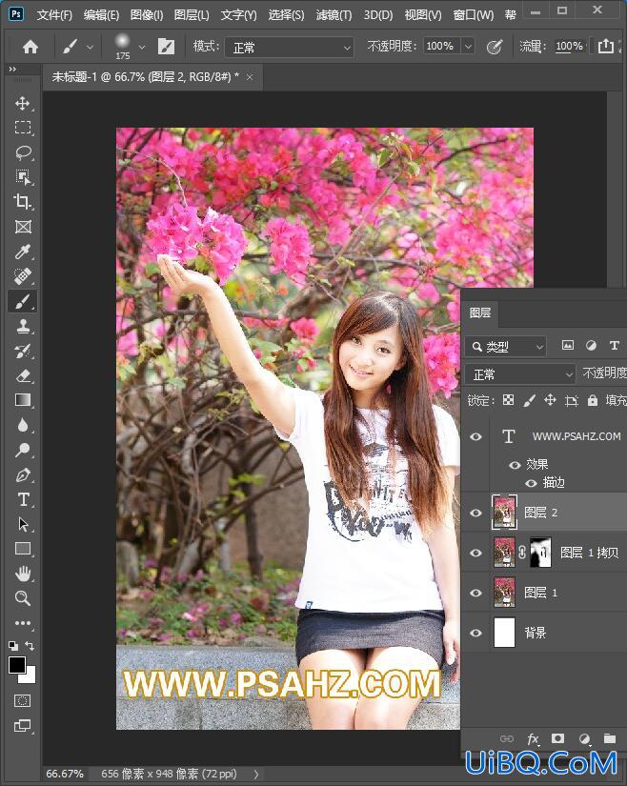Open the Edit Toolbar three-dots menu
The height and width of the screenshot is (786, 627).
[x=23, y=623]
